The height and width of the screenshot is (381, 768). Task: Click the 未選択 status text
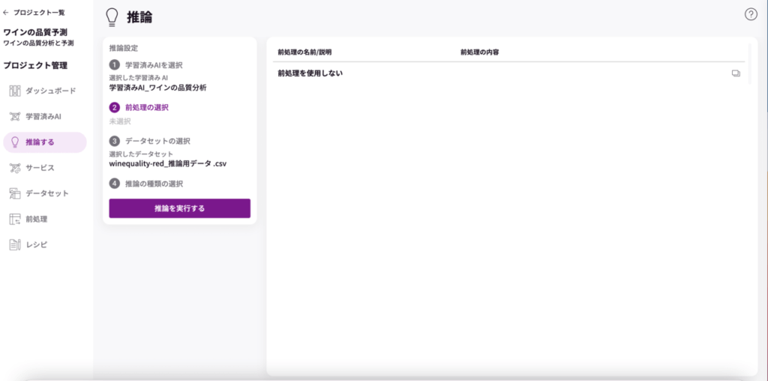[x=120, y=121]
